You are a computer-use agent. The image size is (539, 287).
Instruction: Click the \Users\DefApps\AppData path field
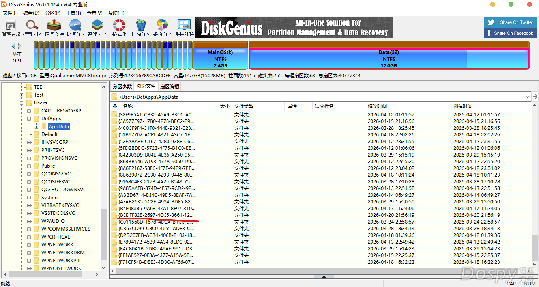coord(320,97)
